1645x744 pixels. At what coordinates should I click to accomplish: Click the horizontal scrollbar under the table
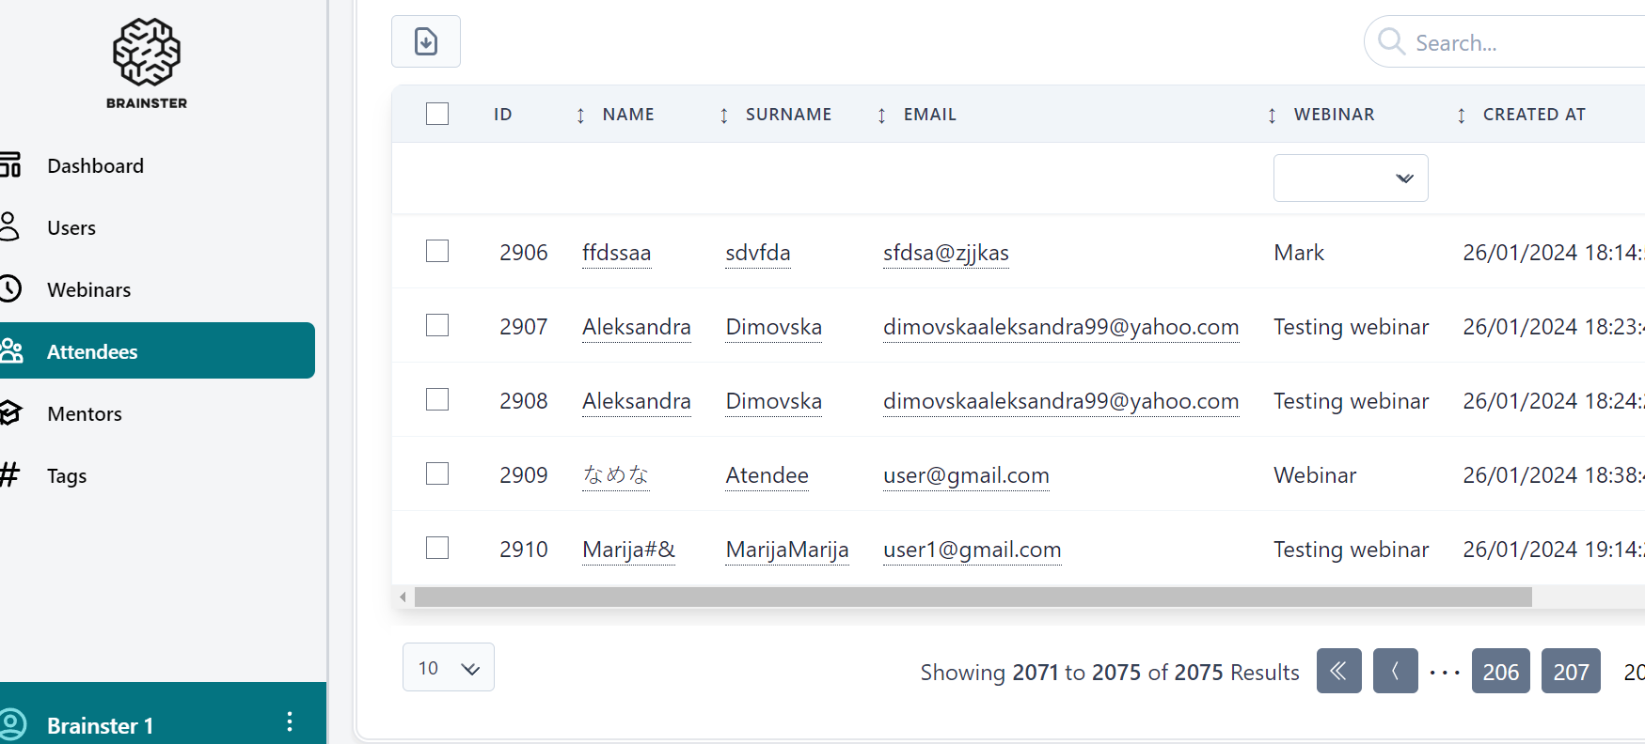pos(973,597)
